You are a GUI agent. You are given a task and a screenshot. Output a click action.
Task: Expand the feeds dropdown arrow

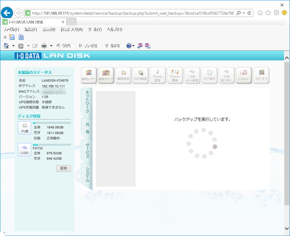click(x=28, y=46)
